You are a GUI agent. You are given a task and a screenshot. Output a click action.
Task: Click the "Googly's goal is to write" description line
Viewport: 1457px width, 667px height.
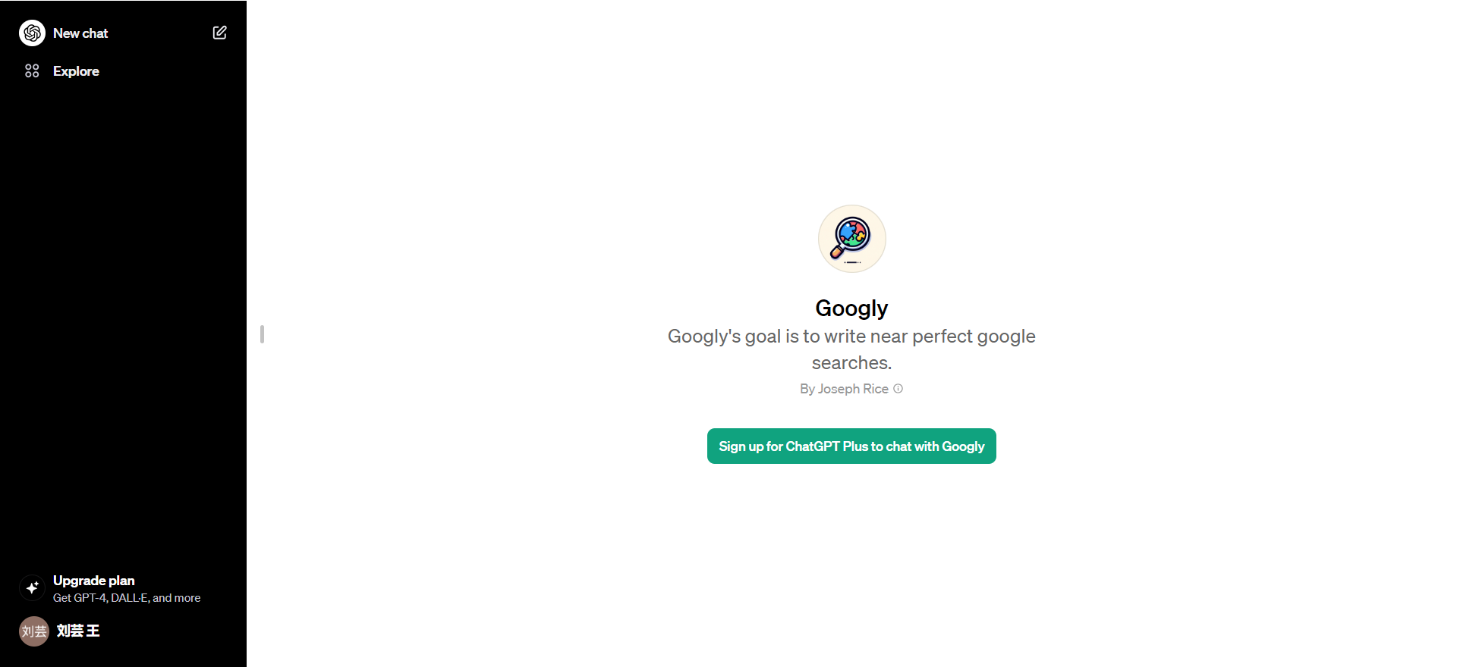click(x=851, y=337)
